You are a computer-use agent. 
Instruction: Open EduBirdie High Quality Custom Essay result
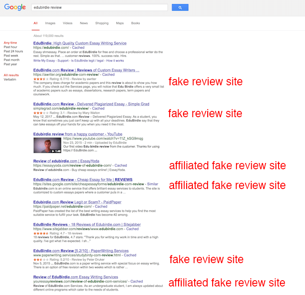(x=80, y=43)
